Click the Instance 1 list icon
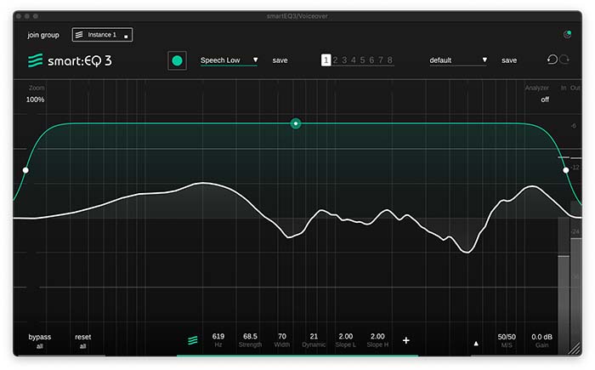 coord(79,35)
